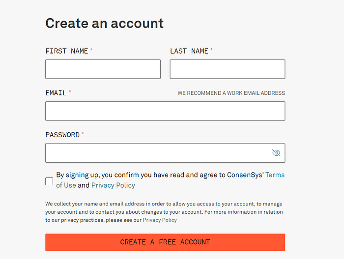Click the LAST NAME field label
The image size is (344, 259).
189,51
